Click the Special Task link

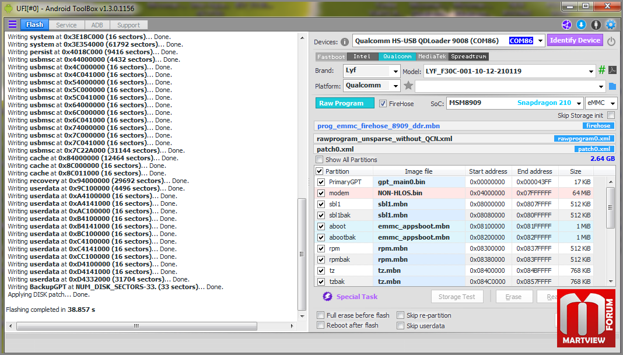357,297
